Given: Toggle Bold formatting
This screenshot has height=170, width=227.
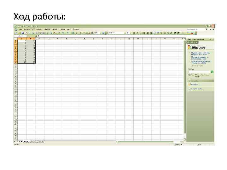Looking at the screenshot, I should (x=134, y=33).
